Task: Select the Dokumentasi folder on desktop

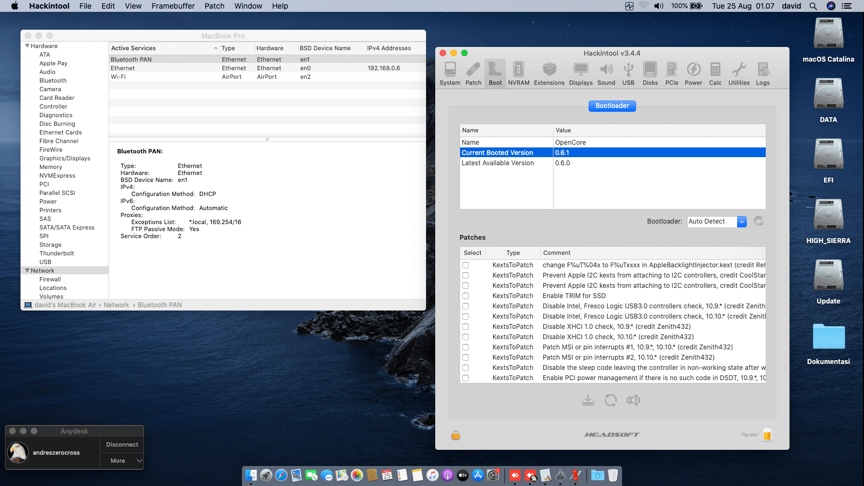Action: pyautogui.click(x=828, y=343)
